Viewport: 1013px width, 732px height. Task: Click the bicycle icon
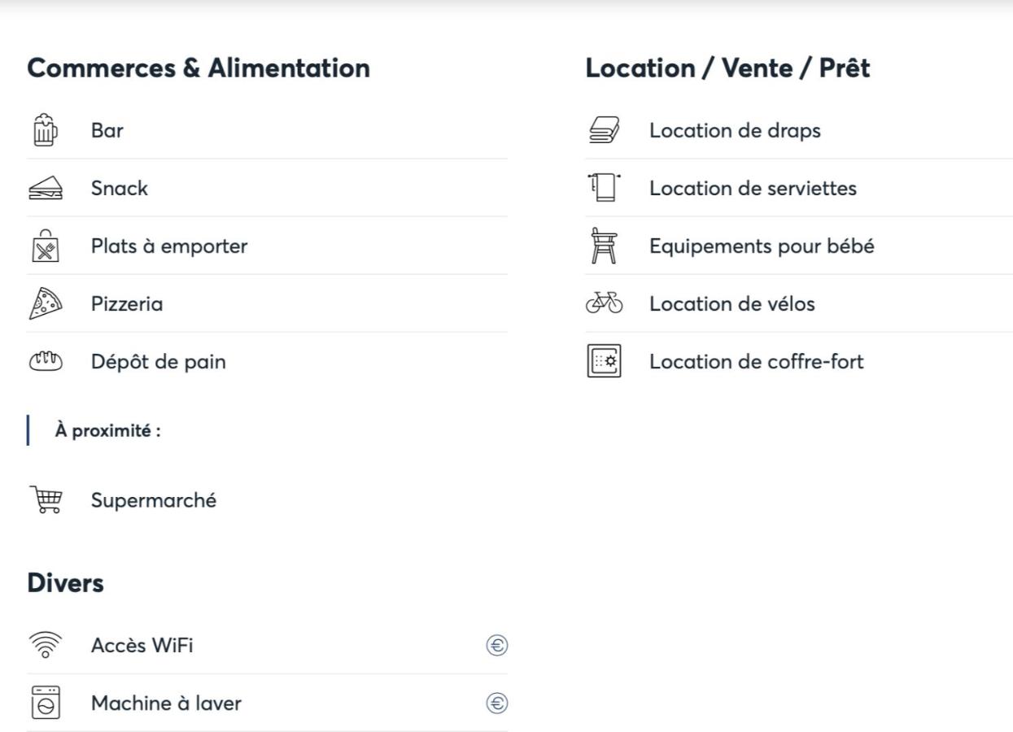click(x=603, y=304)
